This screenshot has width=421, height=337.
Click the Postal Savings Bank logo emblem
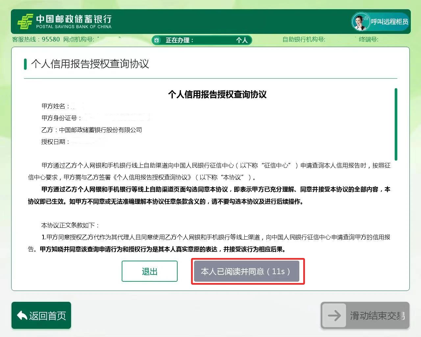coord(25,22)
